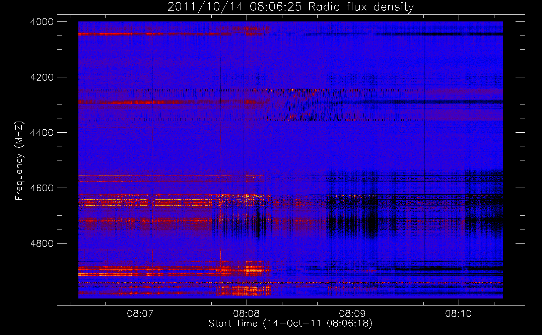Click the "Frequency (MHZ)" axis title

19,160
